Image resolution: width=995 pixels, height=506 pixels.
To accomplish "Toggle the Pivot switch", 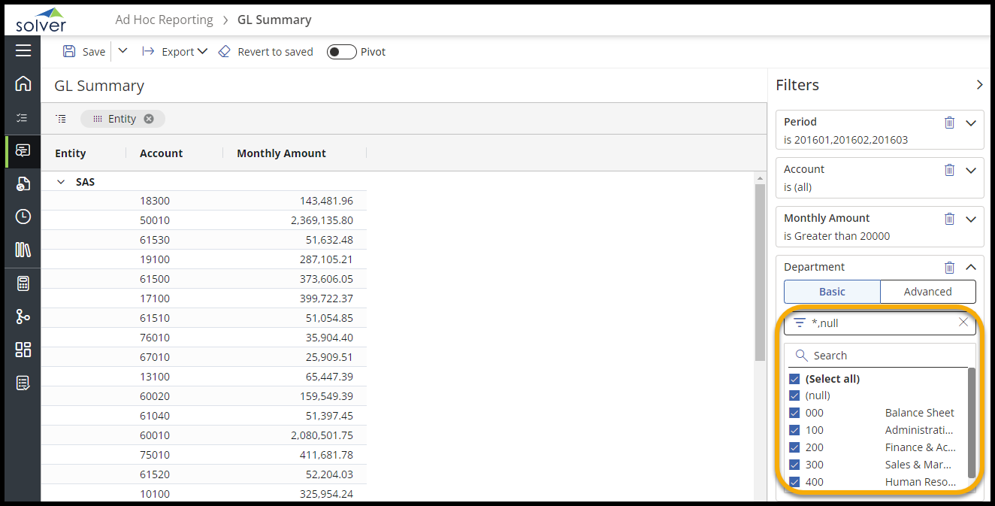I will click(x=341, y=52).
